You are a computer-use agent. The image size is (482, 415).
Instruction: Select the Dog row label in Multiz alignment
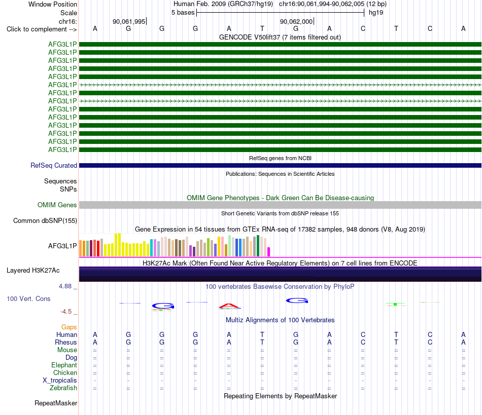click(71, 357)
